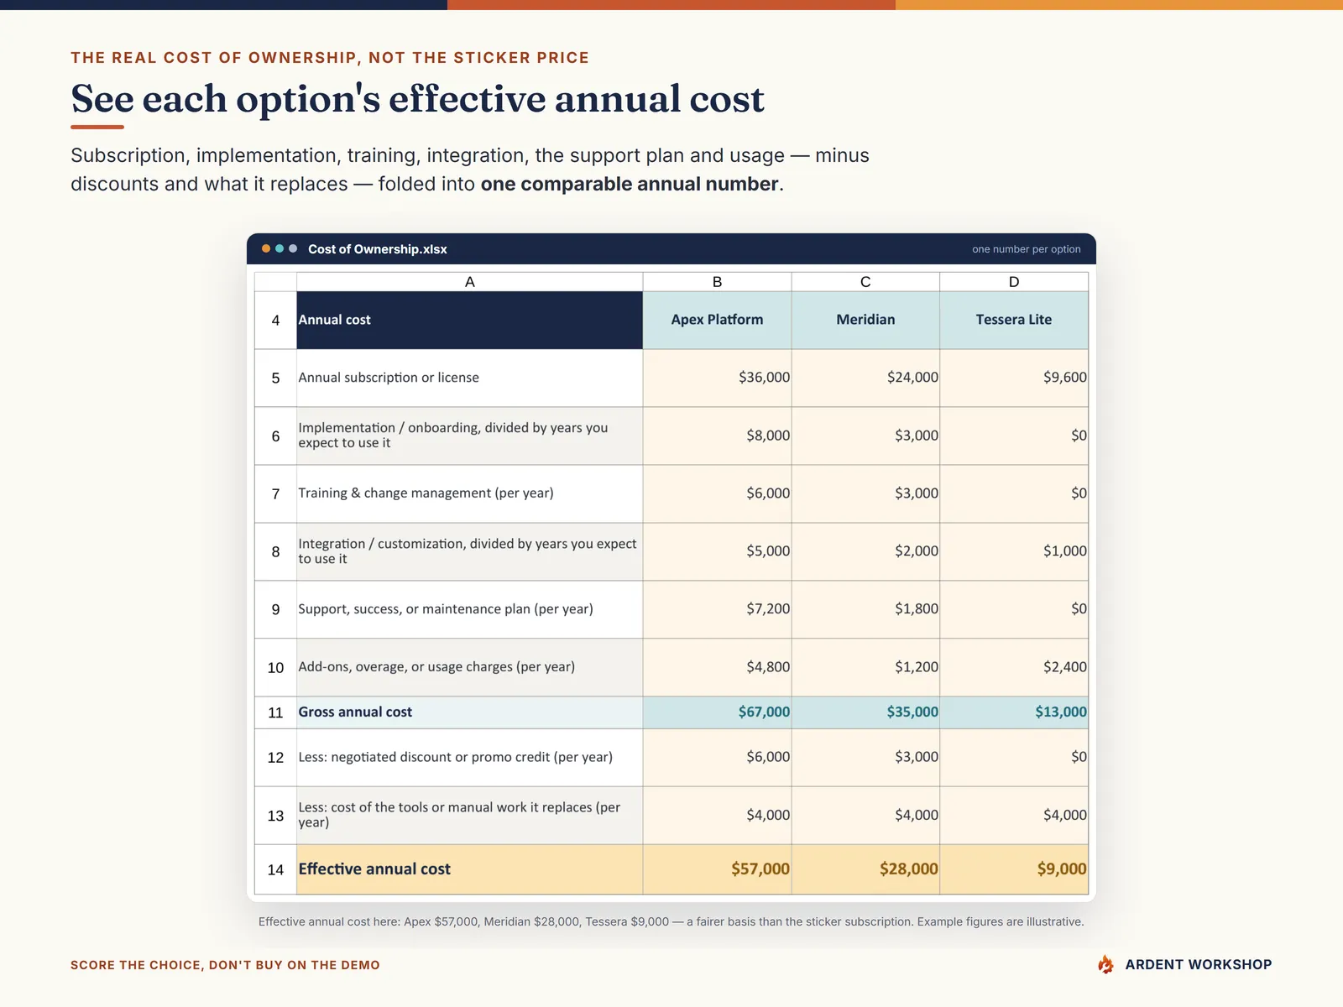Screen dimensions: 1343x1007
Task: Click the $1,200 Meridian add-ons cell
Action: tap(865, 667)
